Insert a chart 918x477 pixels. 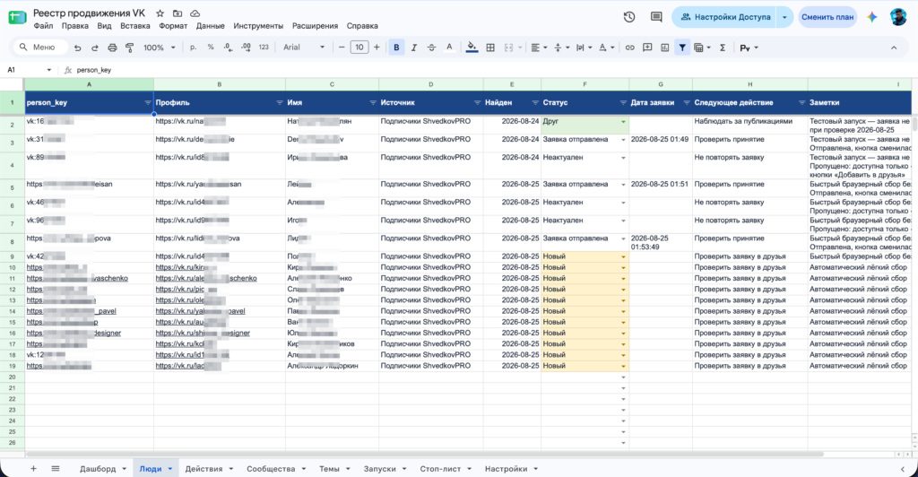[x=664, y=48]
